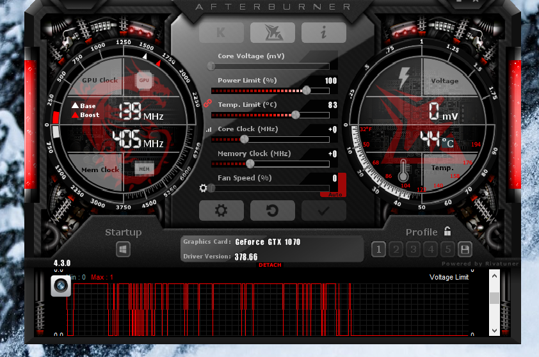
Task: Click the Max : 1 graph label
Action: 102,277
